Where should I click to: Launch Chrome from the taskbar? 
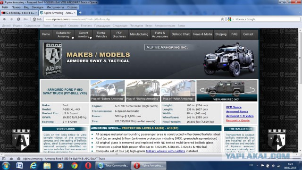click(75, 166)
